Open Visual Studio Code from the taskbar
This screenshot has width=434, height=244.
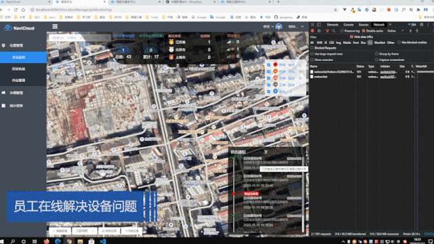[x=102, y=241]
